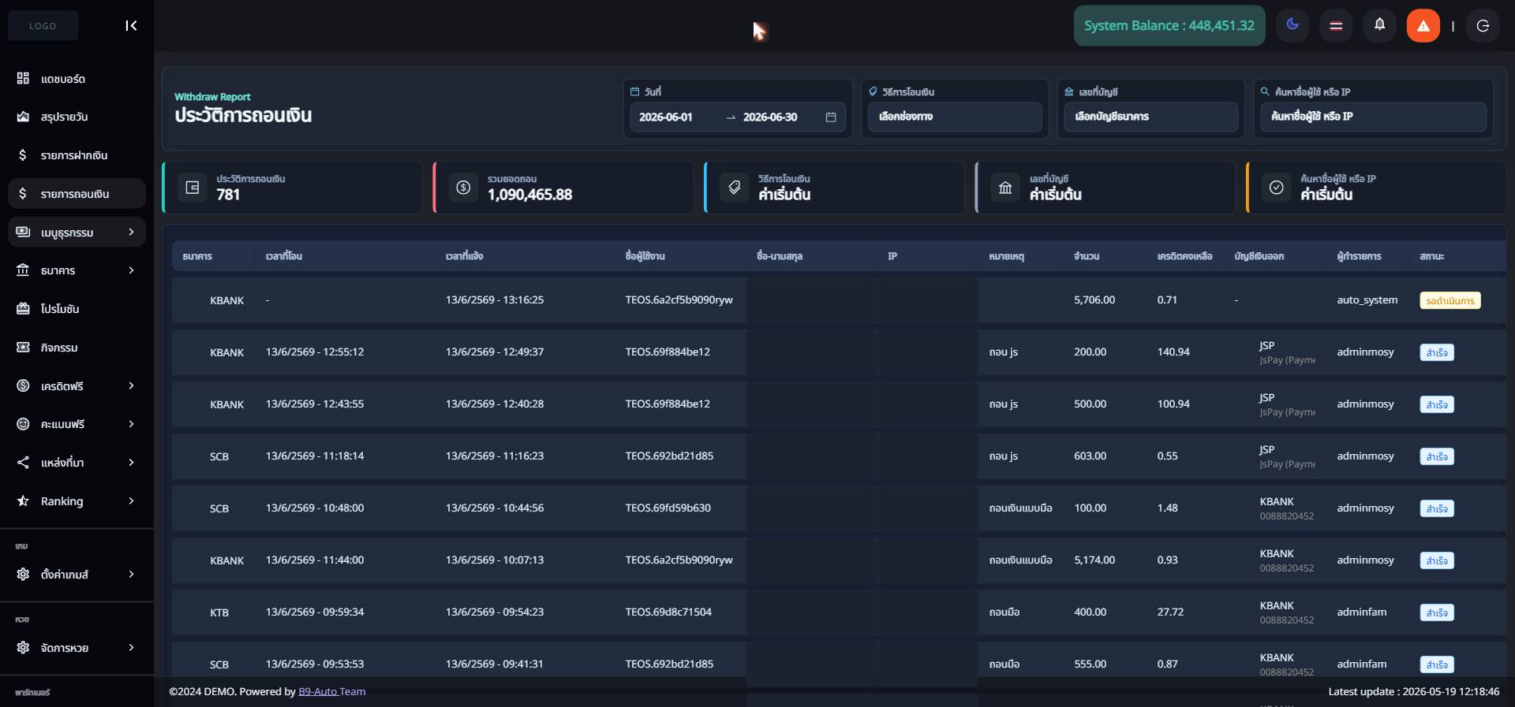Click username TEOS.69d8c71504

(668, 612)
